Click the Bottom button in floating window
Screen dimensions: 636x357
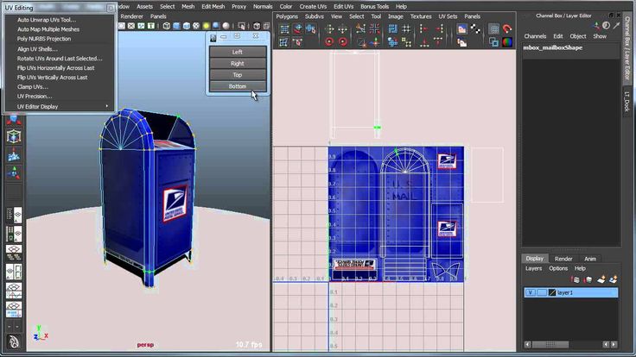pyautogui.click(x=238, y=86)
